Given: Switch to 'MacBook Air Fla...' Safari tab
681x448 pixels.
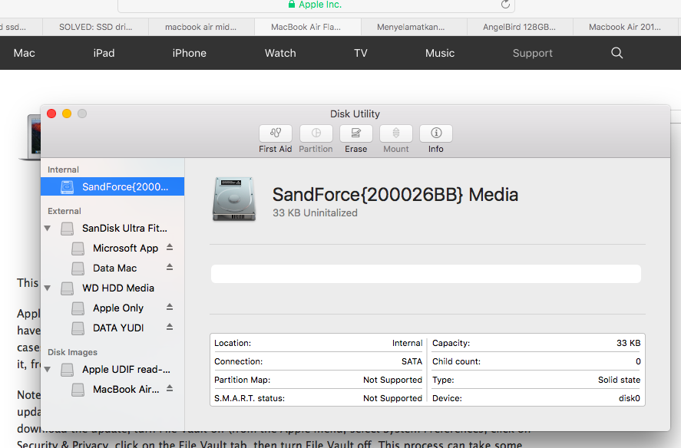Looking at the screenshot, I should pos(307,27).
